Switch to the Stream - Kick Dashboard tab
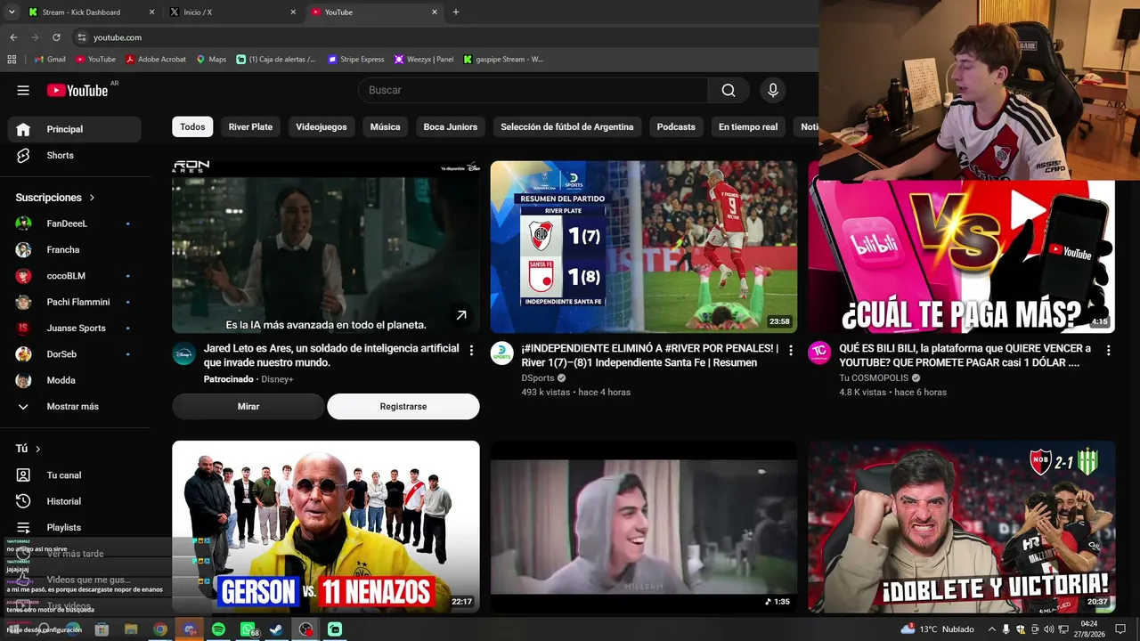1140x641 pixels. [92, 12]
